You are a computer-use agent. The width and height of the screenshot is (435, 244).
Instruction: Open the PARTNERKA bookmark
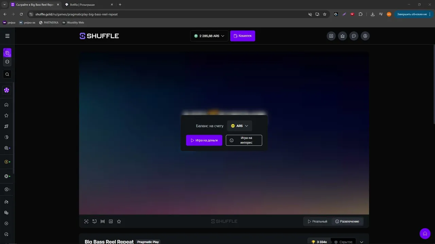pyautogui.click(x=49, y=23)
